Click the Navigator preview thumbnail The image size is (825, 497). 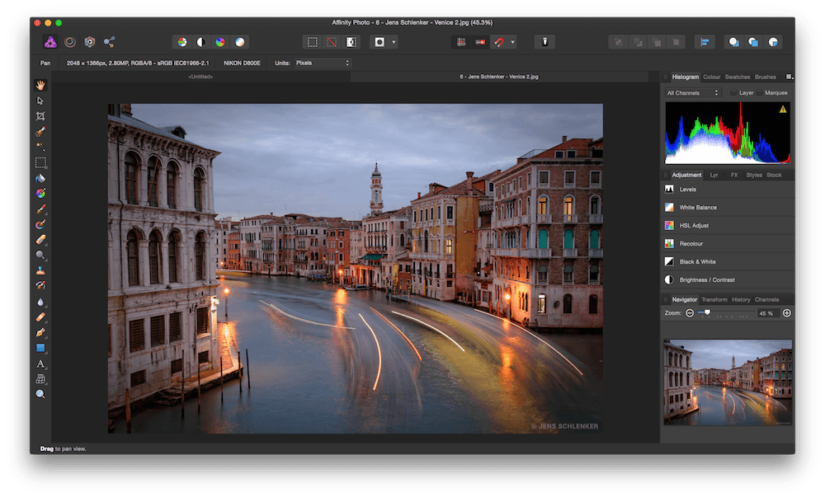728,382
